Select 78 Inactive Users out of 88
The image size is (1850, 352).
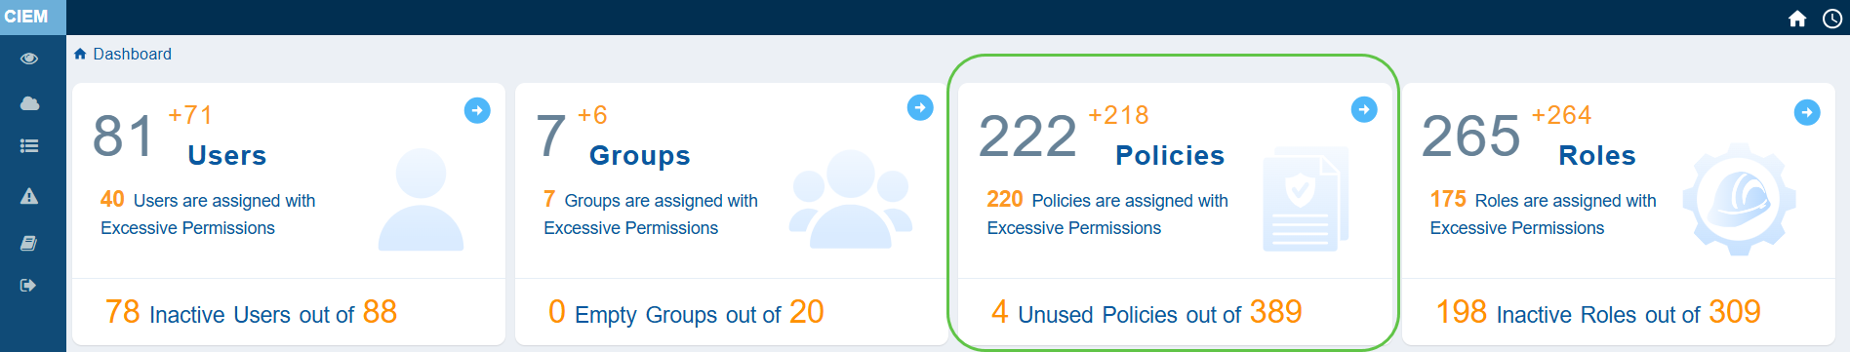252,312
